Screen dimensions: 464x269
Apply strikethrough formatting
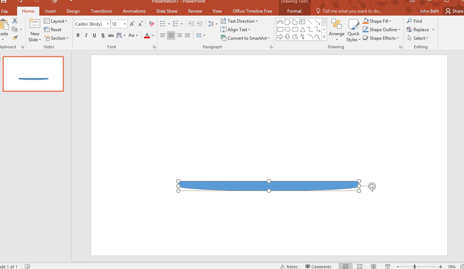click(111, 35)
